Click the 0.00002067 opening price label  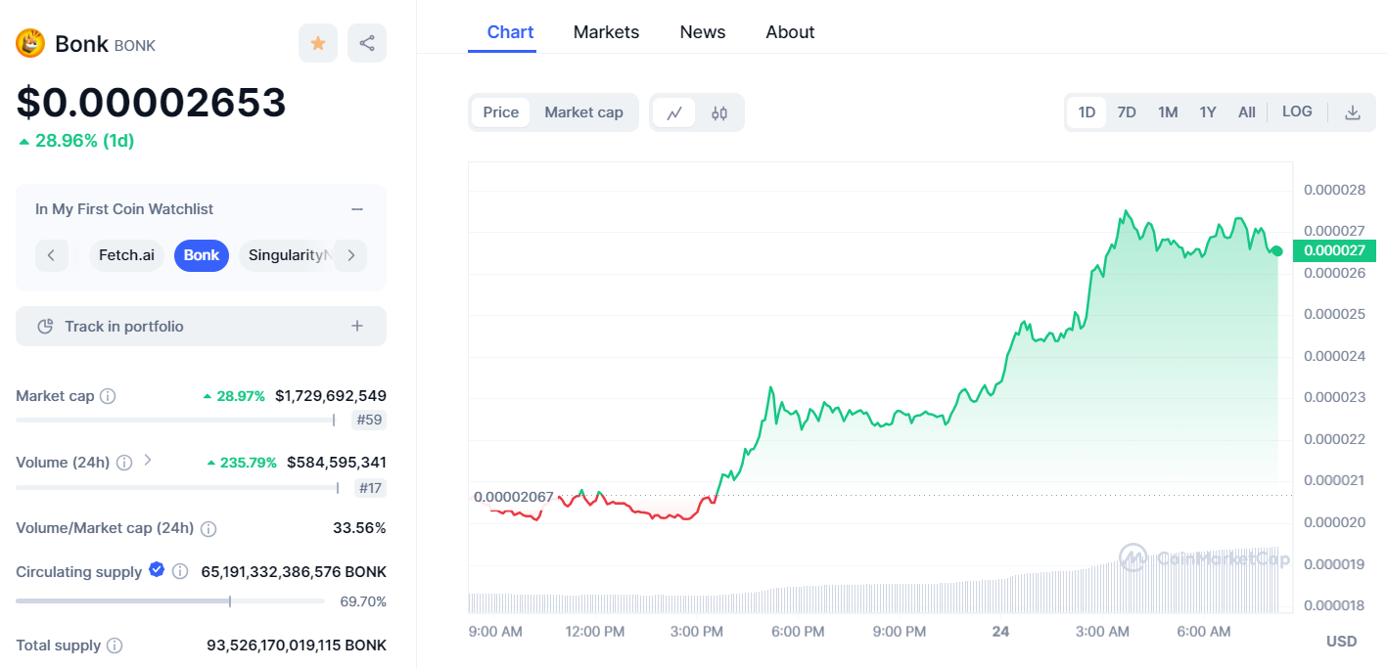click(x=514, y=497)
